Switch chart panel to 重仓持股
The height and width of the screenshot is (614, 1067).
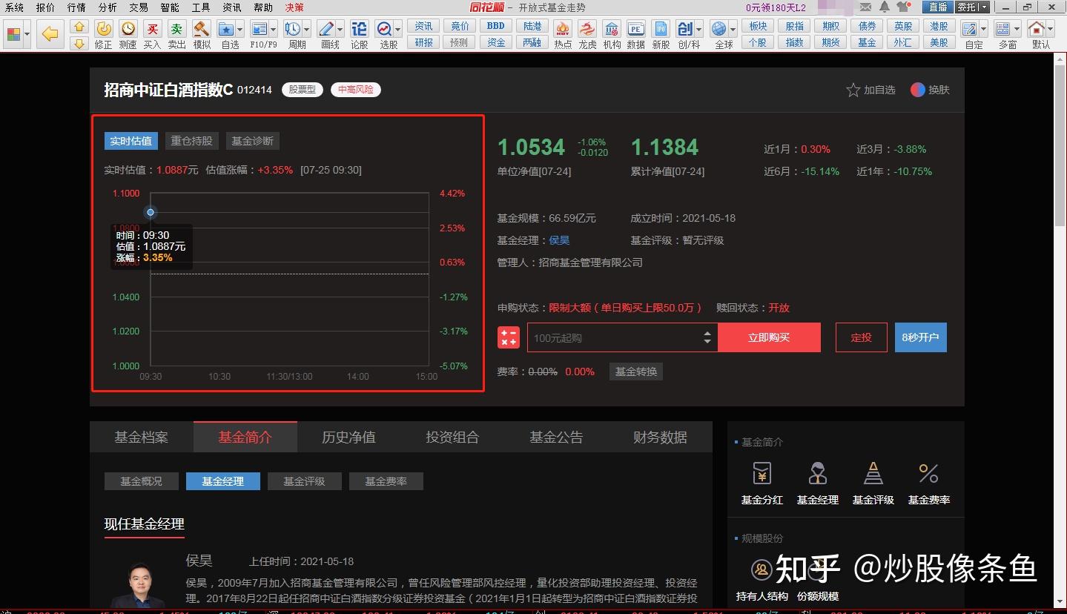click(191, 141)
